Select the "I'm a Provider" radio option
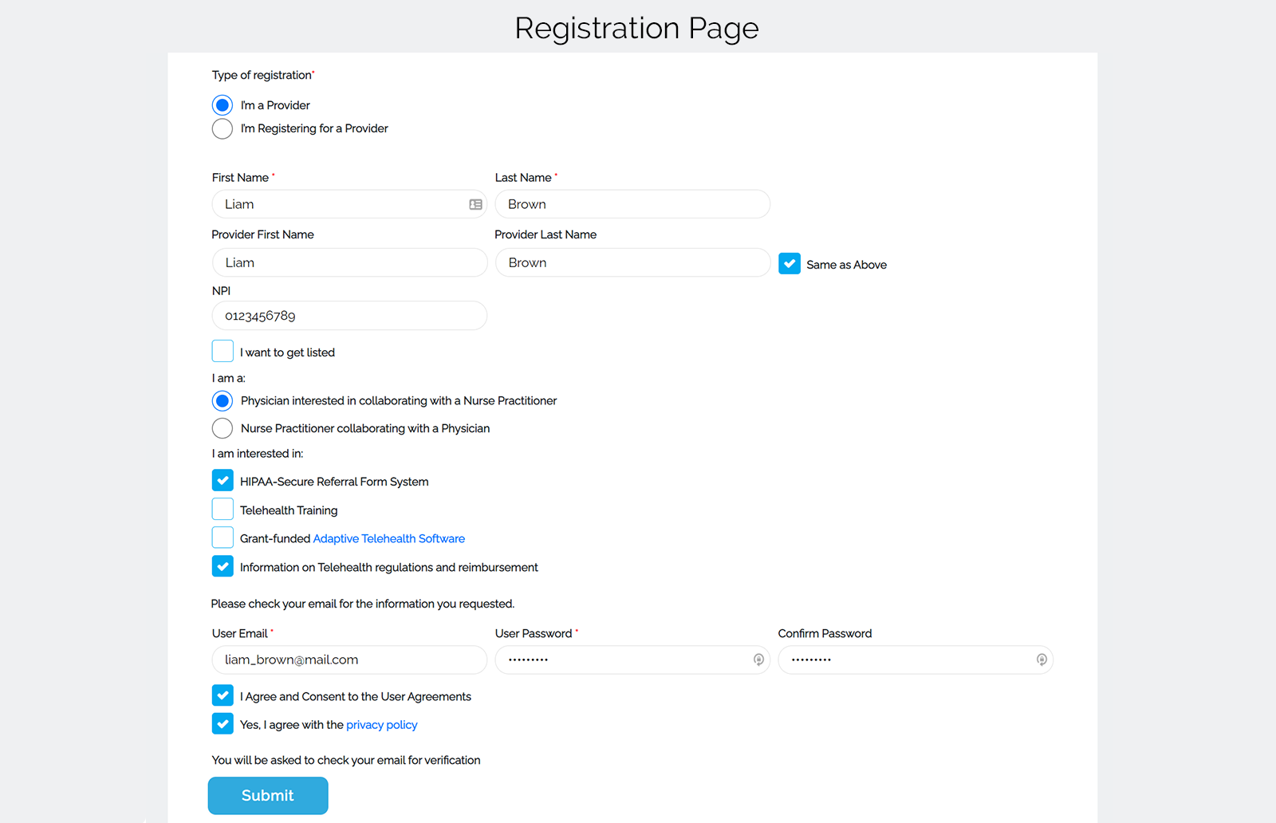1276x823 pixels. click(x=223, y=105)
